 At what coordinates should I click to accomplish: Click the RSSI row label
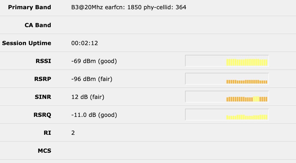tap(43, 61)
